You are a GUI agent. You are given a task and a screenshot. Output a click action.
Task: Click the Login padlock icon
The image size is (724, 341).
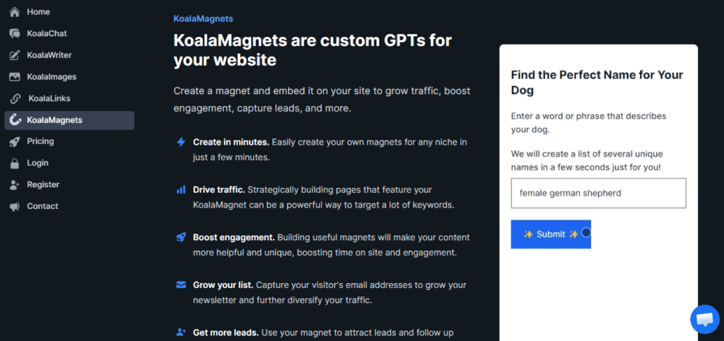(x=14, y=163)
